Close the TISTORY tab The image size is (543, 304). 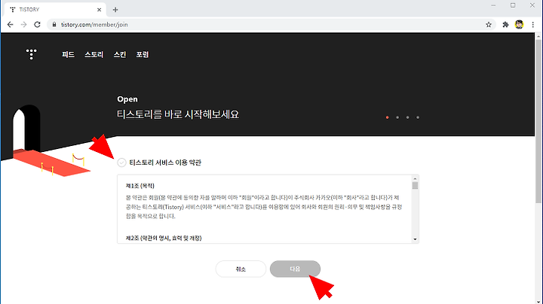(99, 10)
